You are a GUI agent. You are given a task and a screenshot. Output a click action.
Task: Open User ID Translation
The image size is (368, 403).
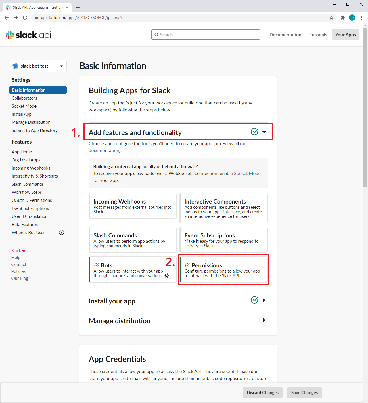click(30, 216)
